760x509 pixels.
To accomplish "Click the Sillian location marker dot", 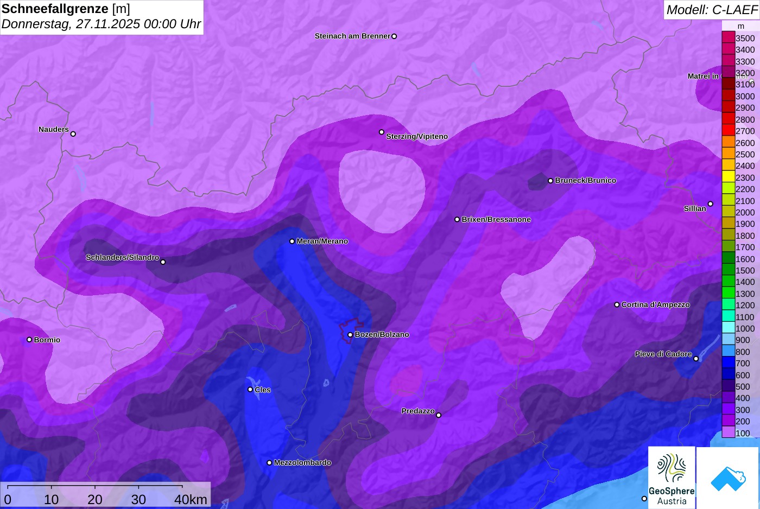I will [711, 204].
